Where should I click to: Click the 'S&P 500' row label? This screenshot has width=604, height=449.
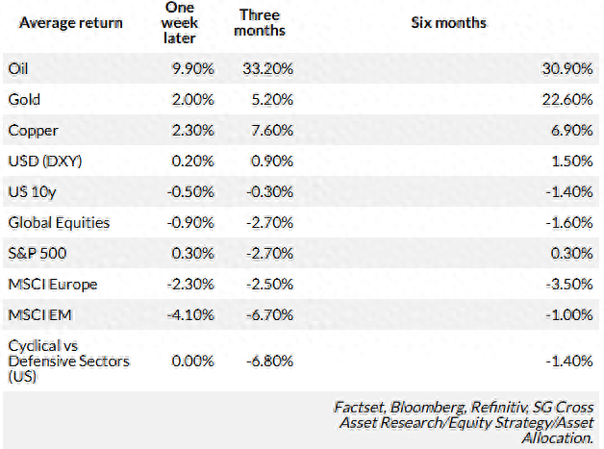point(35,254)
